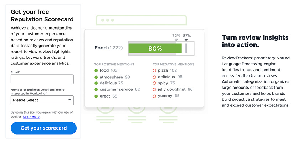Click the Get your scorecard button
303x142 pixels.
click(44, 128)
